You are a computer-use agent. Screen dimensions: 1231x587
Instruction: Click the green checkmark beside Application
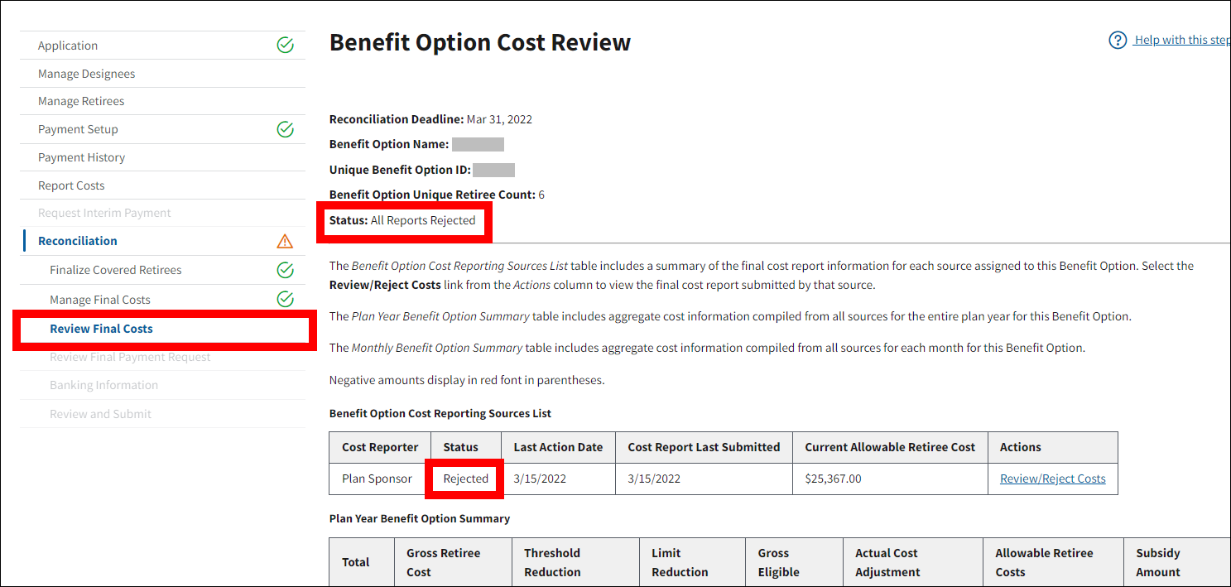click(285, 46)
